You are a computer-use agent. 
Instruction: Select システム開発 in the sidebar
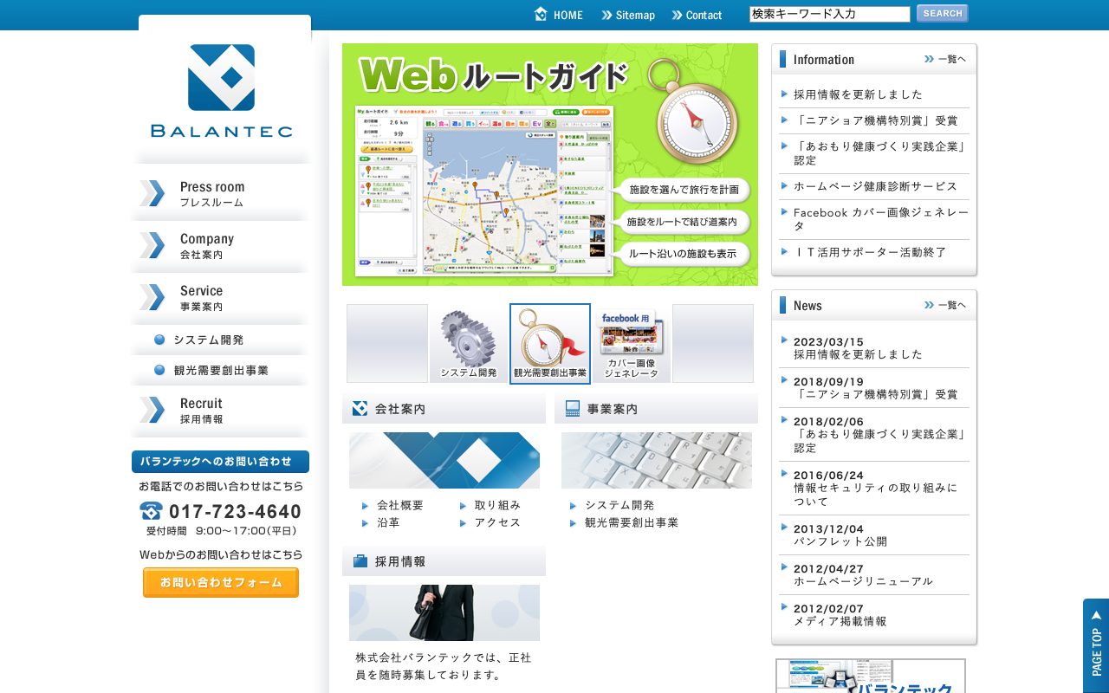pos(221,340)
